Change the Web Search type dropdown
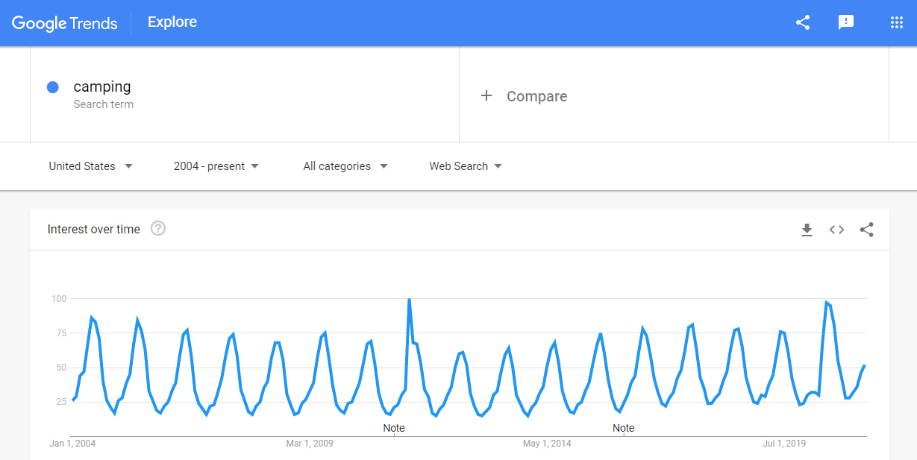The height and width of the screenshot is (460, 917). coord(465,166)
